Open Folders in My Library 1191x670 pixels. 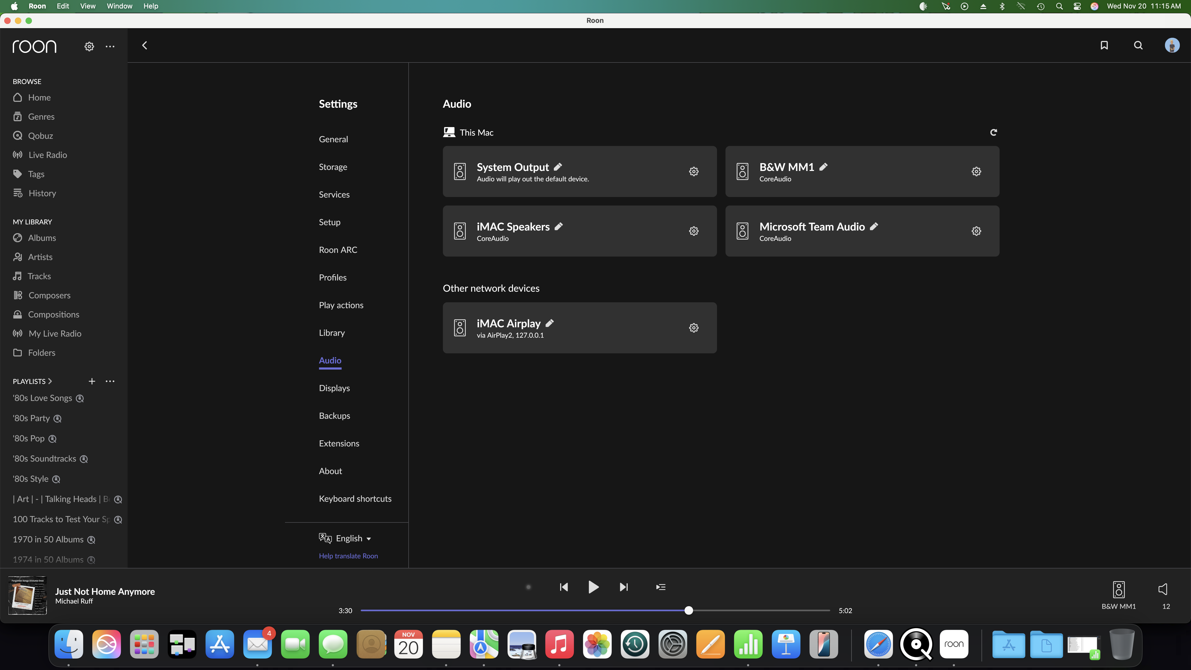pos(34,352)
